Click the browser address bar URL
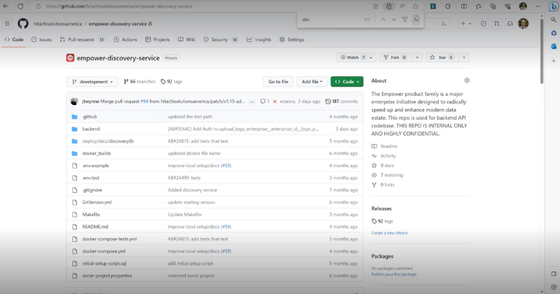 tap(119, 6)
